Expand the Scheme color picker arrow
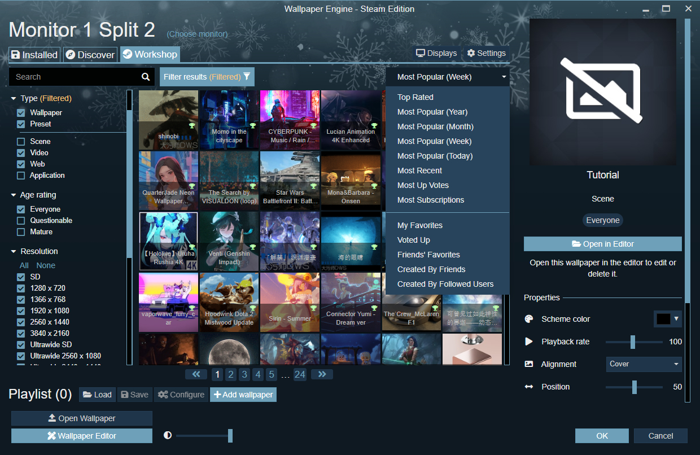Viewport: 700px width, 455px height. tap(676, 319)
